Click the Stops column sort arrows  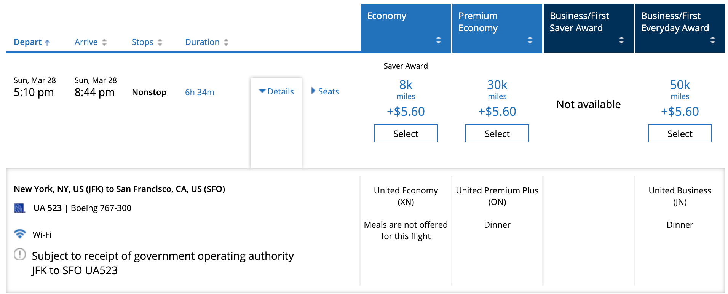(160, 42)
